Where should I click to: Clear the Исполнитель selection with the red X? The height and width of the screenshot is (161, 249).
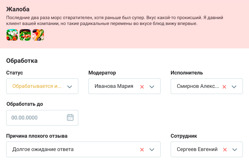coord(224,86)
